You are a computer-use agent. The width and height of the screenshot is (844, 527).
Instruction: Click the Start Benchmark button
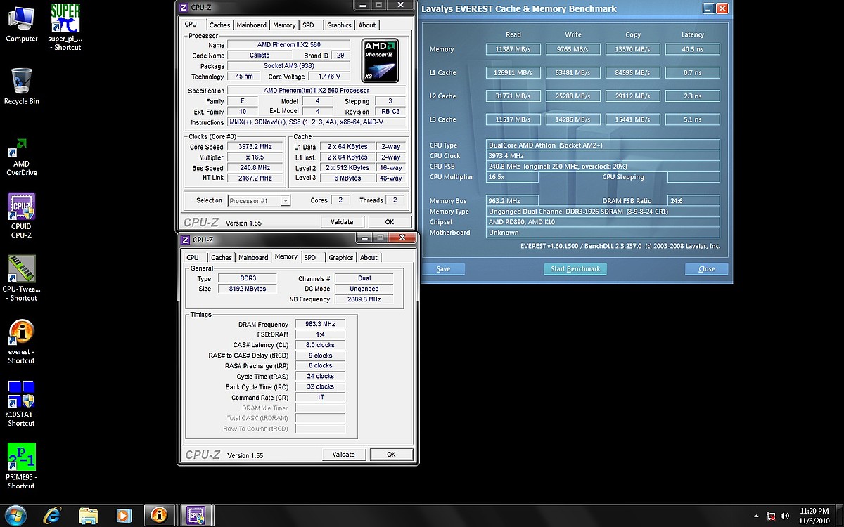coord(575,269)
